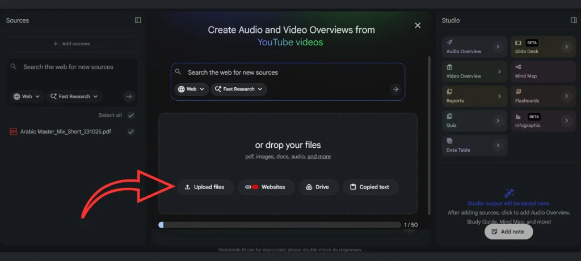Click the magnifier icon in dialog search
Screen dimensions: 581x261
pyautogui.click(x=178, y=72)
